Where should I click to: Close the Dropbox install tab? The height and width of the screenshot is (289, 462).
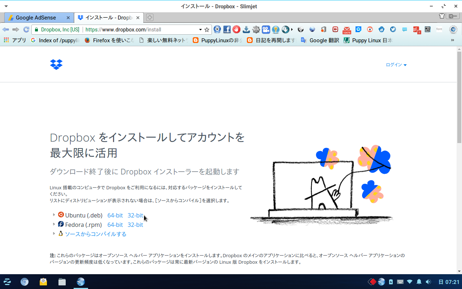click(138, 18)
